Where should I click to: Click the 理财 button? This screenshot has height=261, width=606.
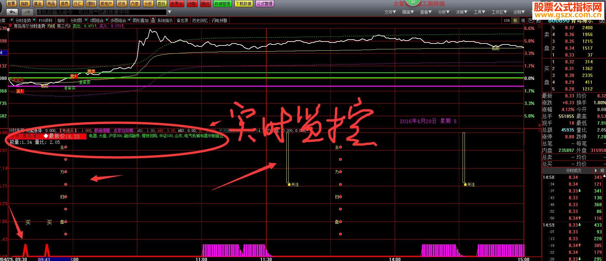pos(91,4)
